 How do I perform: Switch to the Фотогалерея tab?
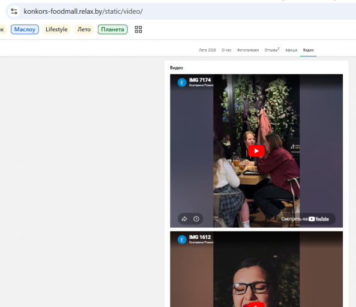[248, 50]
